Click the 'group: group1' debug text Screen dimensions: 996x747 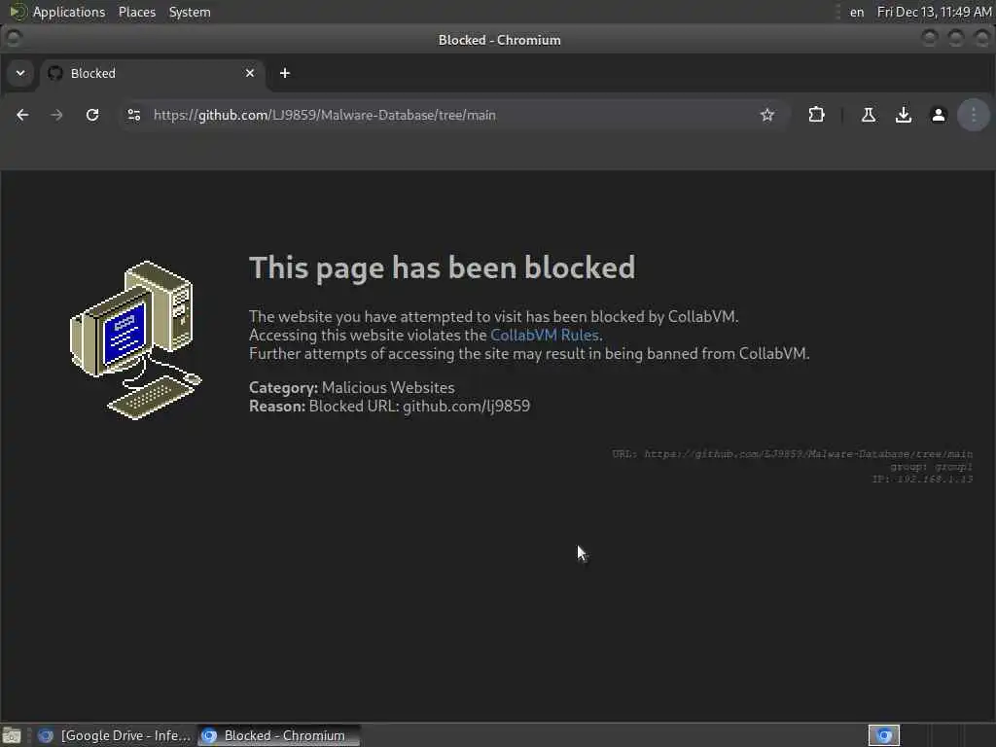click(x=931, y=466)
